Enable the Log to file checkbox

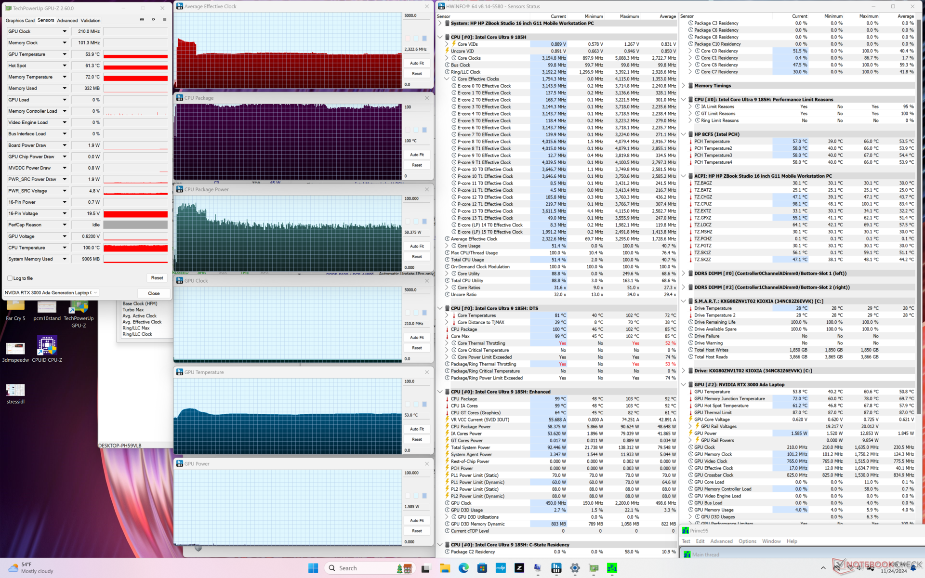[x=10, y=278]
